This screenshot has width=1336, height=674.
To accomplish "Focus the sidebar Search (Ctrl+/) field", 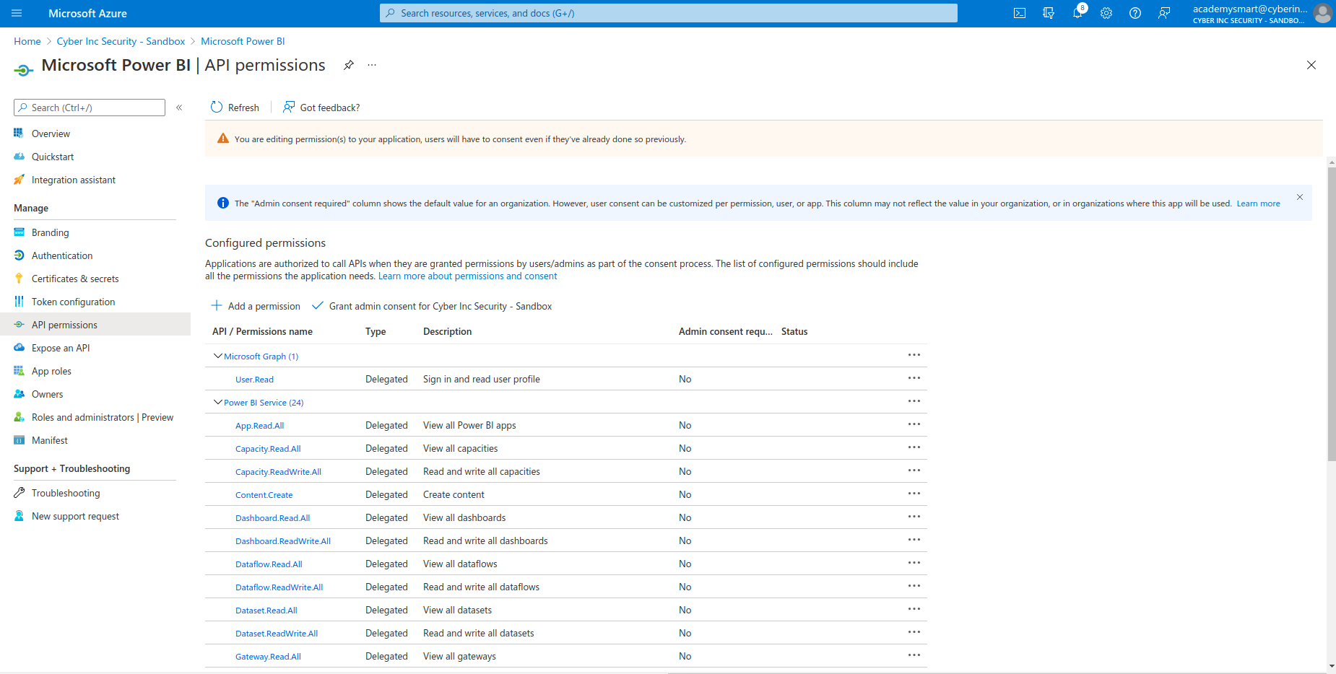I will pyautogui.click(x=90, y=108).
